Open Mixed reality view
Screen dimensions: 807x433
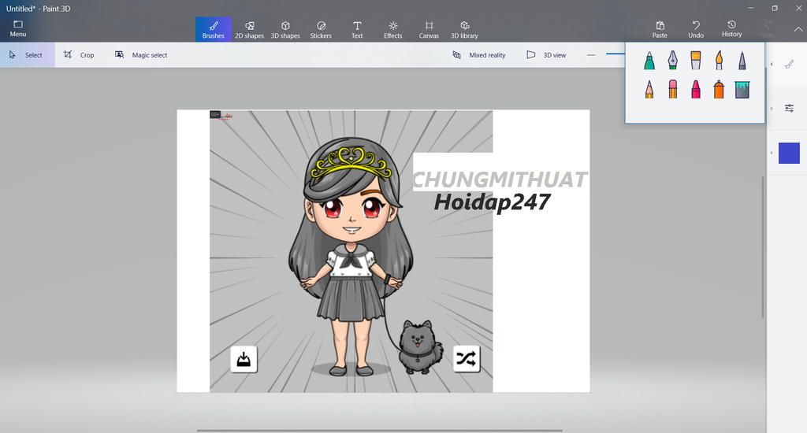(x=478, y=55)
